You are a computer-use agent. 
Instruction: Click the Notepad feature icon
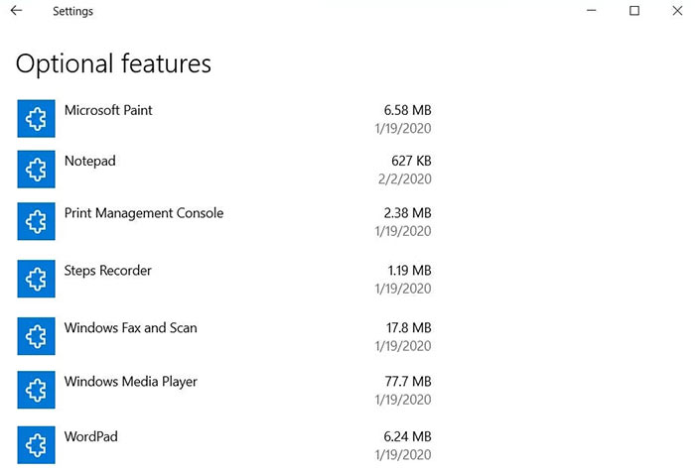(x=37, y=170)
